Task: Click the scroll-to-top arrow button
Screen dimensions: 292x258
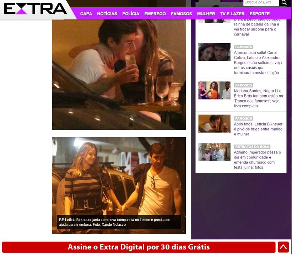Action: coord(283,247)
